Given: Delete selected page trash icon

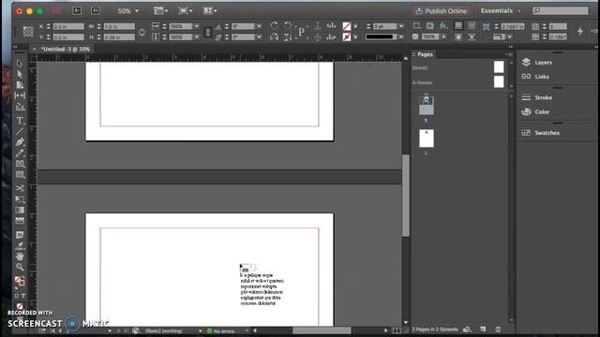Looking at the screenshot, I should [x=498, y=329].
